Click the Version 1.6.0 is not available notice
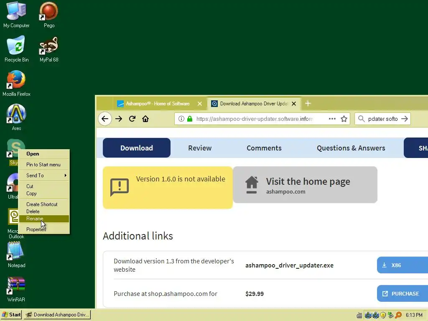The width and height of the screenshot is (428, 321). tap(168, 188)
